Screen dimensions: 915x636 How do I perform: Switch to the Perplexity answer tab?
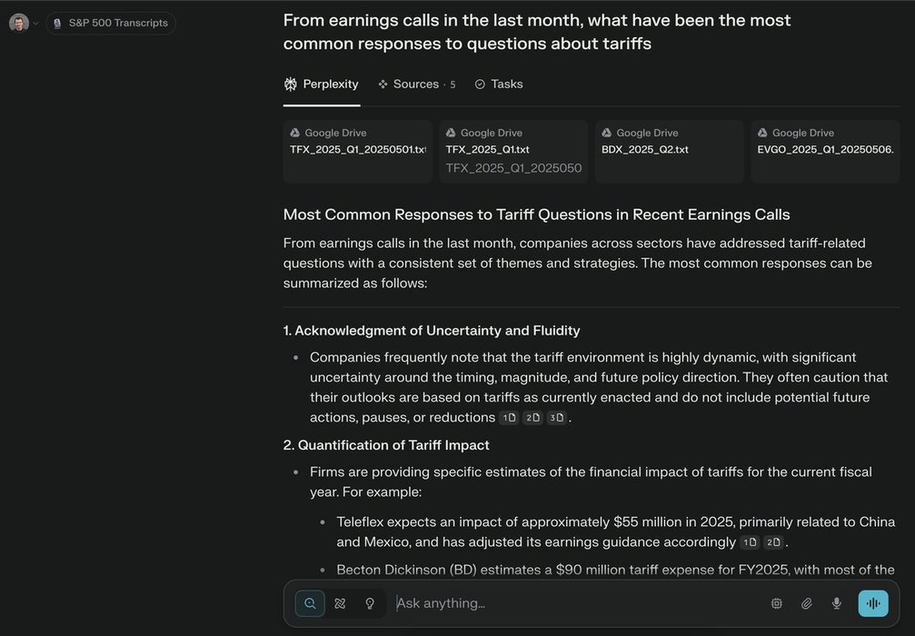click(x=322, y=84)
